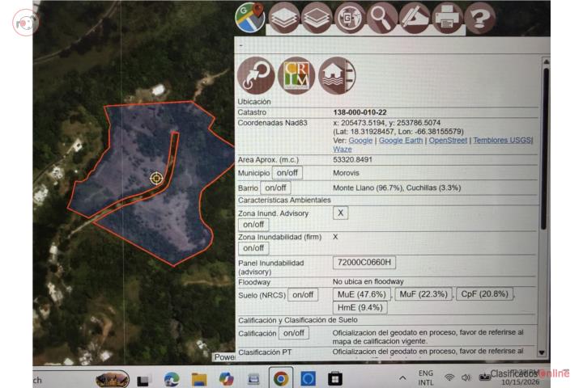
Task: Toggle Municipio layer on/off
Action: click(x=287, y=173)
